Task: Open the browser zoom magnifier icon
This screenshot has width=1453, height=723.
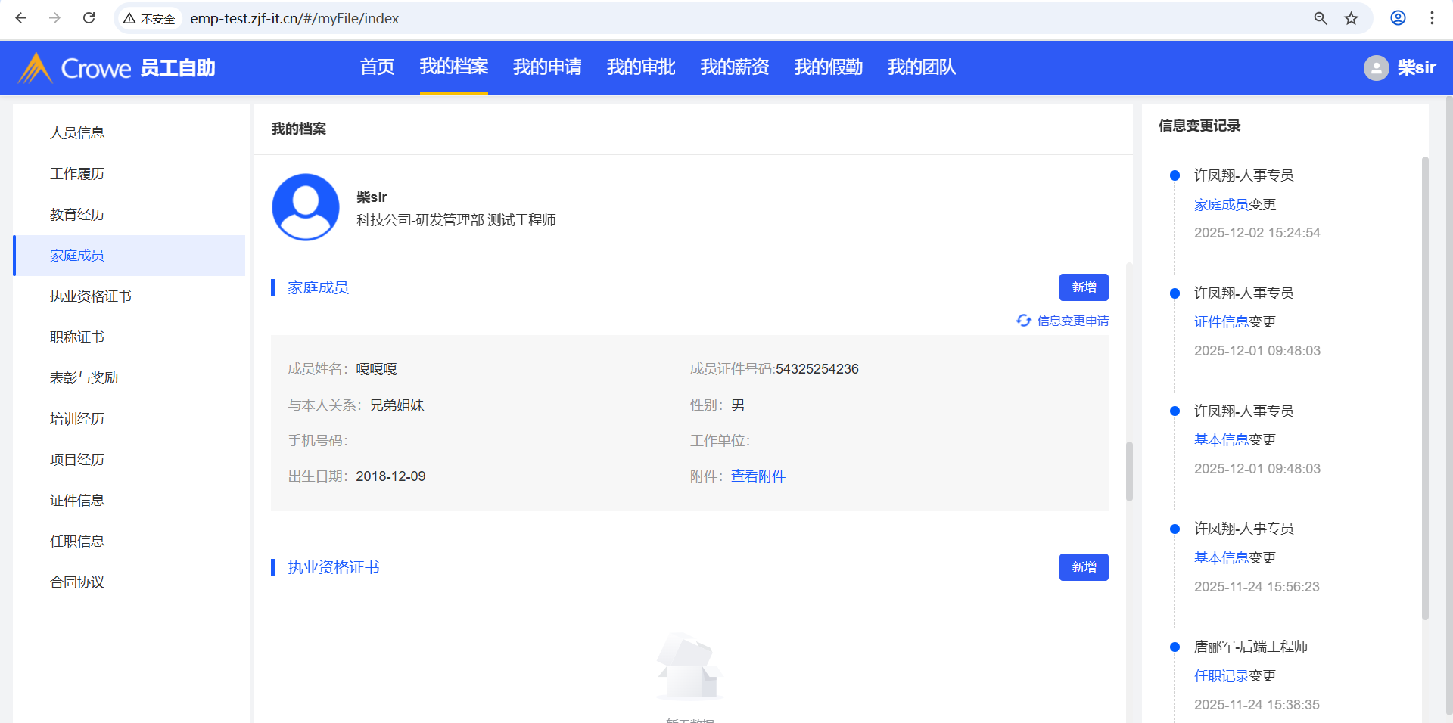Action: coord(1321,18)
